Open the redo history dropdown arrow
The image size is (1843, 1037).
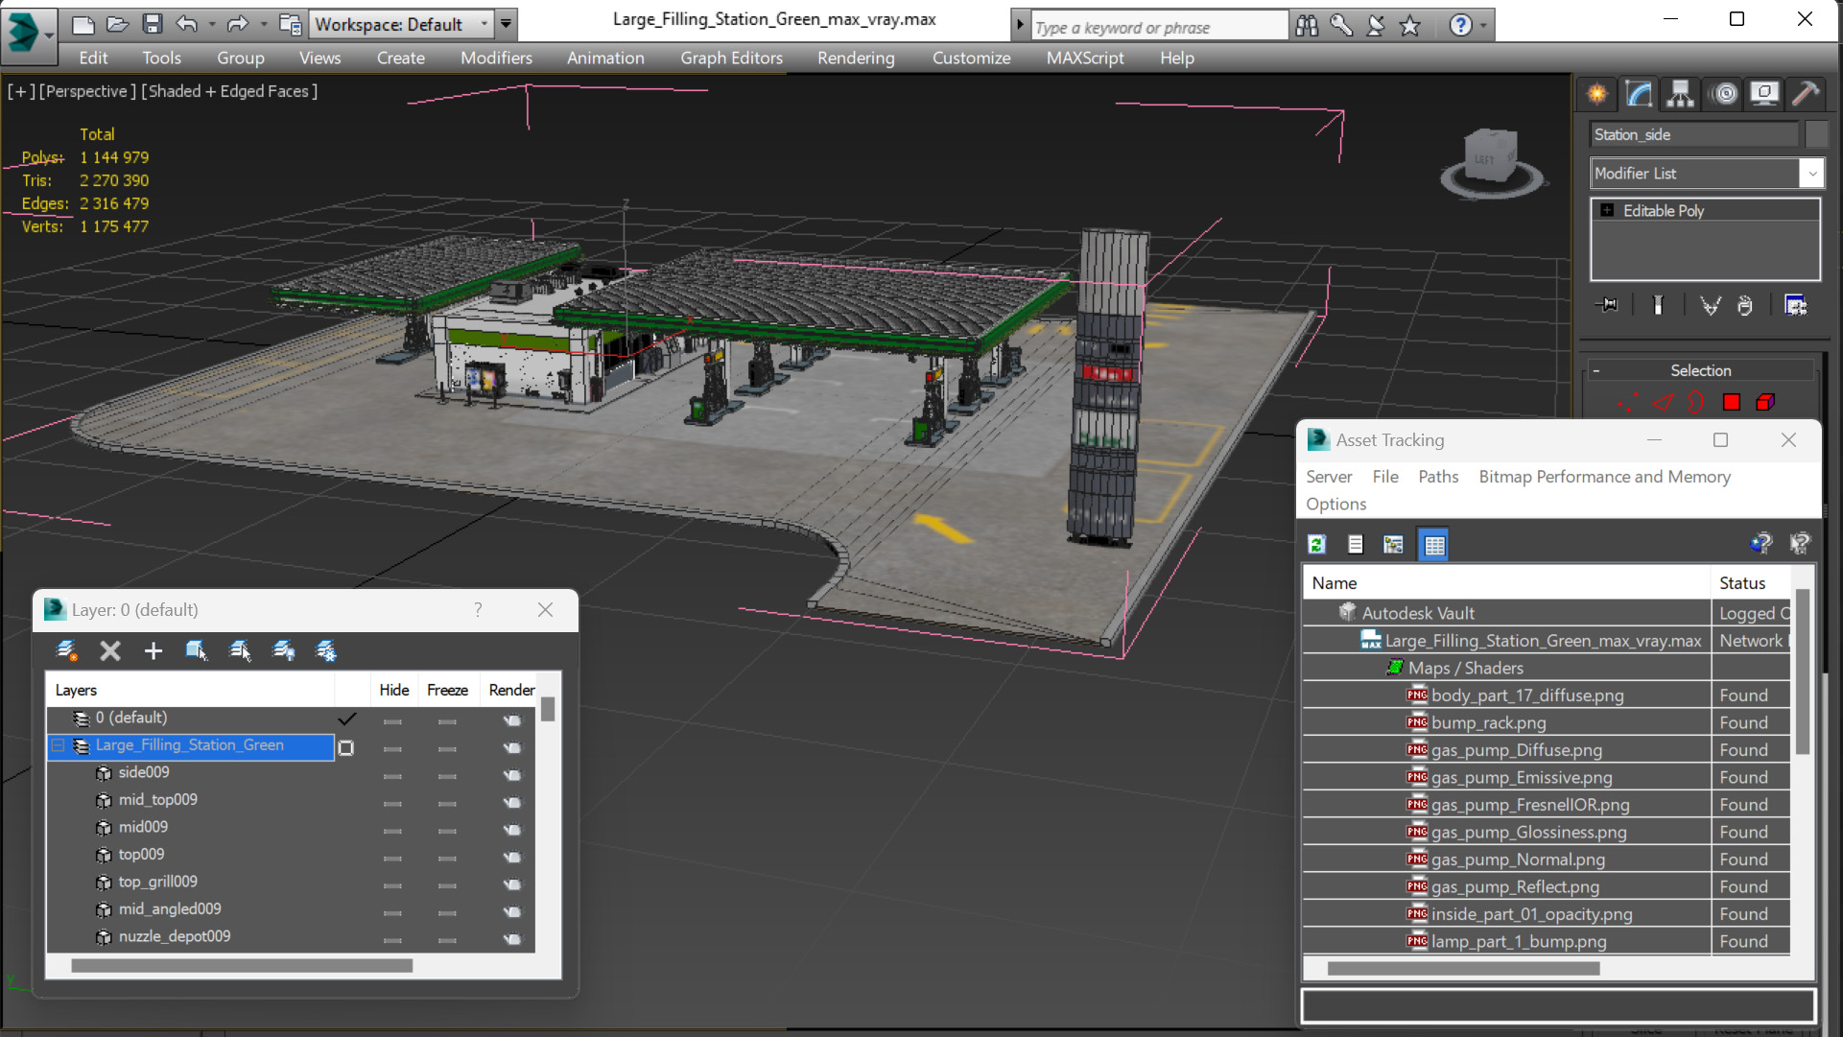click(x=263, y=25)
